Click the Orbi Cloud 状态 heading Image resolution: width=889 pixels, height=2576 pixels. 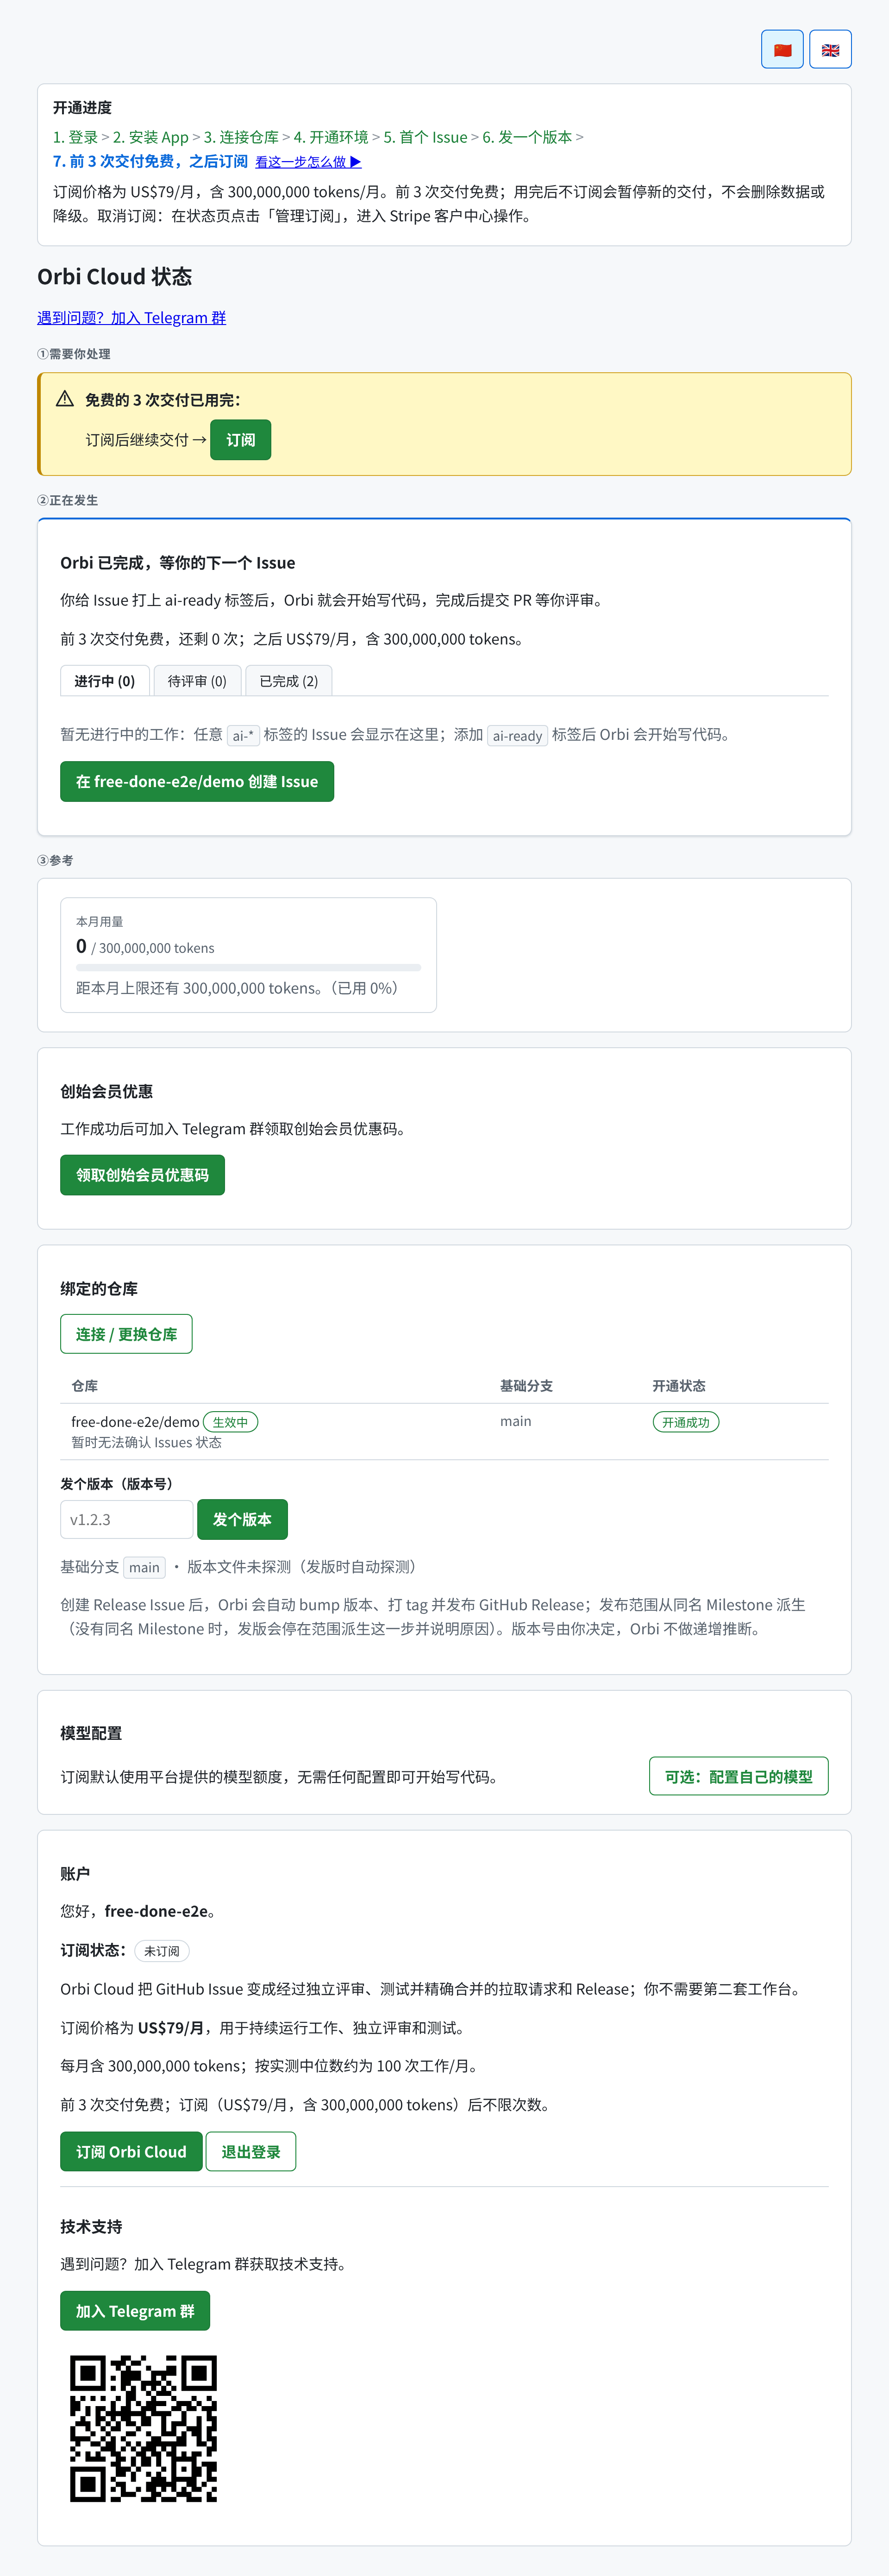click(115, 277)
